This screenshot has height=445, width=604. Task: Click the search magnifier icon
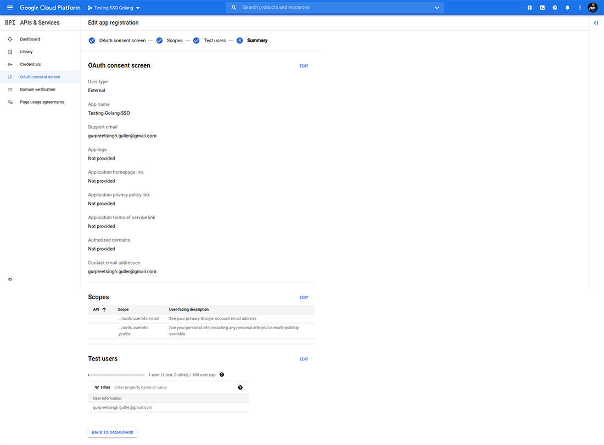(234, 7)
